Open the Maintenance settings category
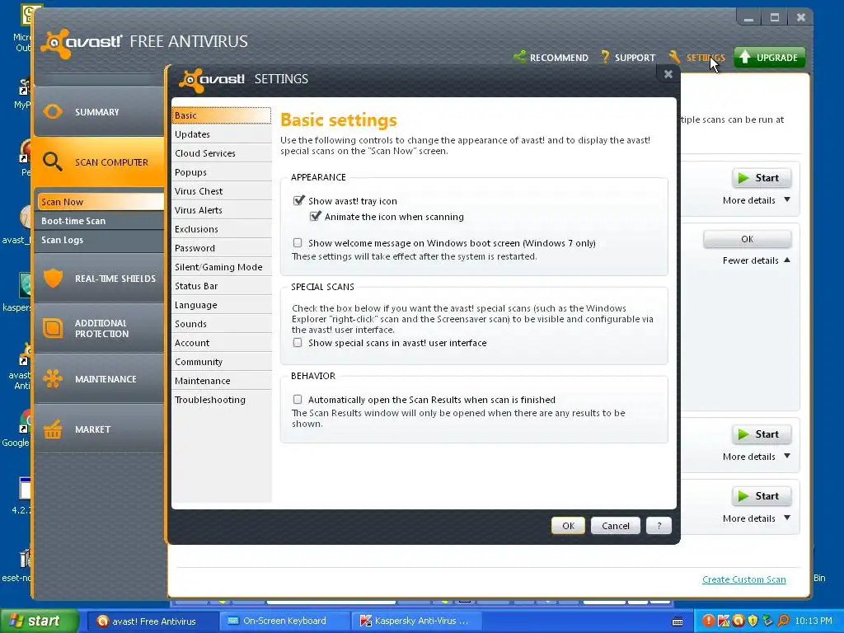This screenshot has width=844, height=633. [x=221, y=381]
